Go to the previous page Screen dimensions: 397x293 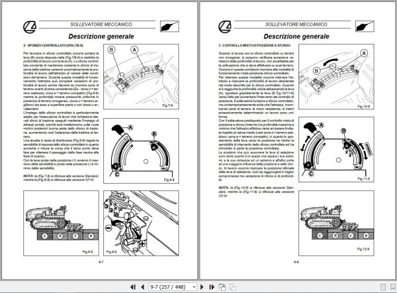pos(142,287)
